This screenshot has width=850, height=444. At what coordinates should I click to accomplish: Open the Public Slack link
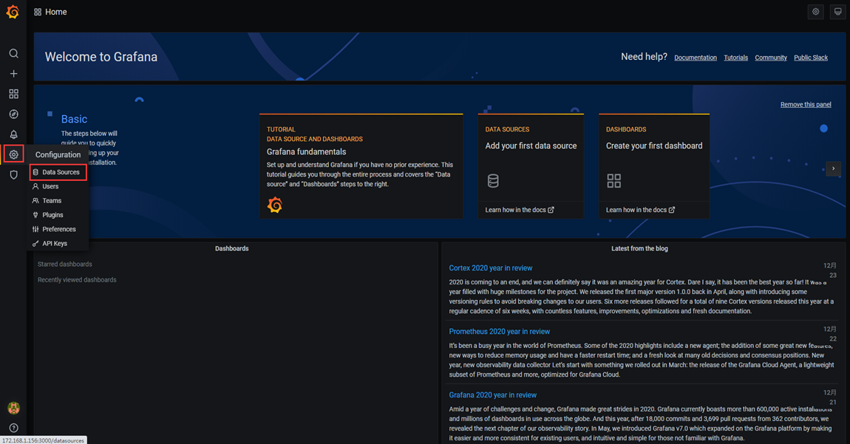tap(811, 58)
